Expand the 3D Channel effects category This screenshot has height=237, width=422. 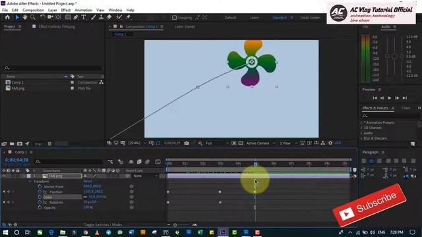pyautogui.click(x=361, y=128)
